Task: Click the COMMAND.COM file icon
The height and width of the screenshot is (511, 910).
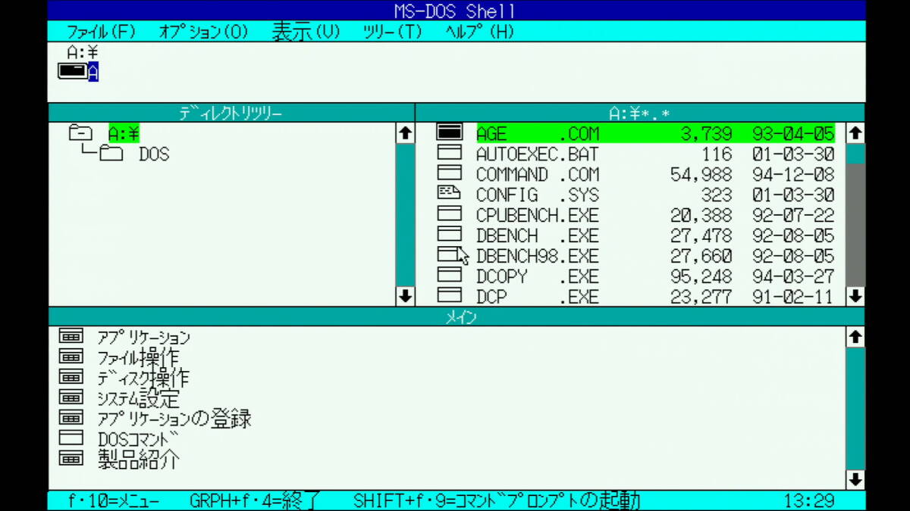Action: click(450, 173)
